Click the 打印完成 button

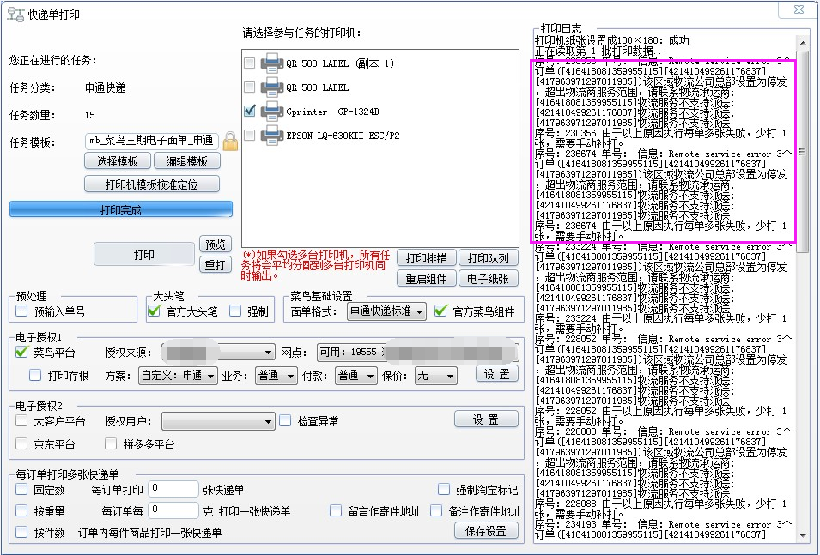(x=121, y=209)
